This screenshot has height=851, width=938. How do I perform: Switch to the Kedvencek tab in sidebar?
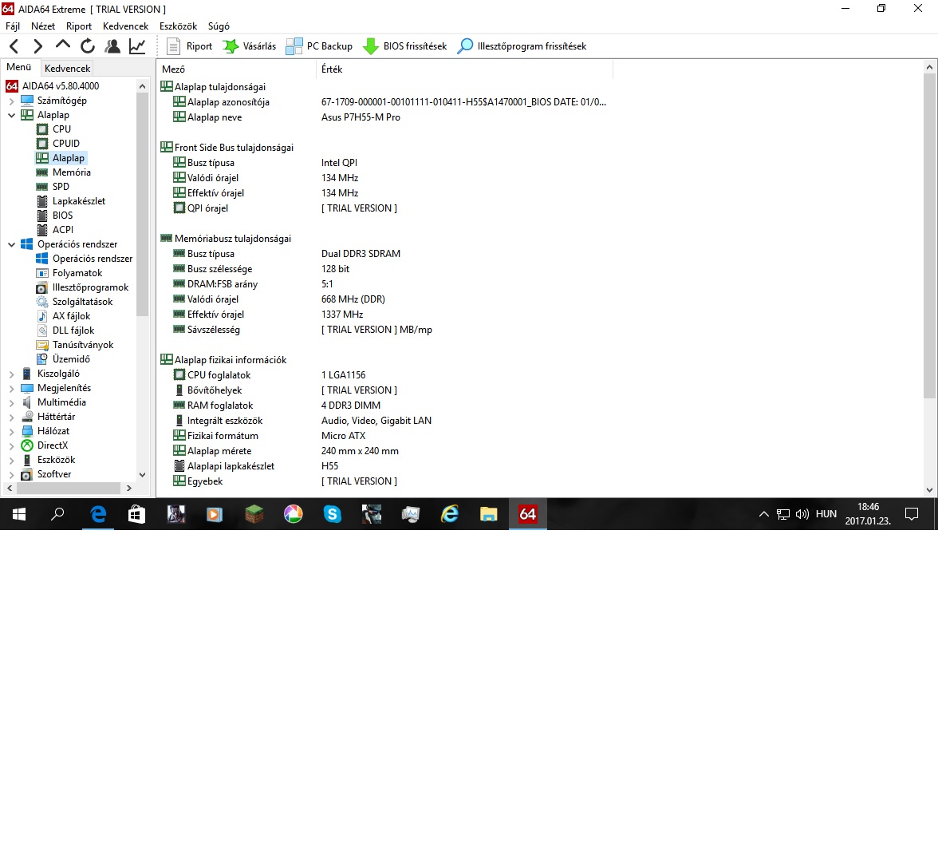[68, 69]
